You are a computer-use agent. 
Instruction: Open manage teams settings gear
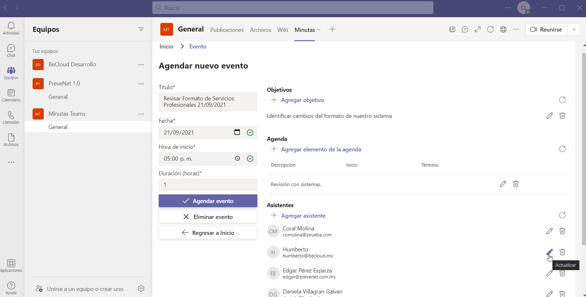(141, 288)
